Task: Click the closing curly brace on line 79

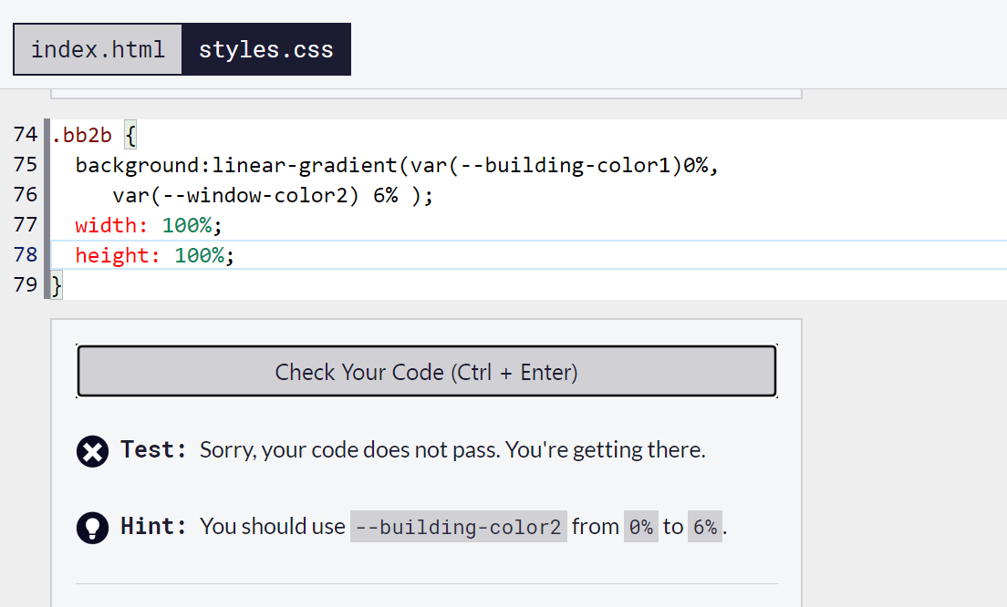Action: 57,285
